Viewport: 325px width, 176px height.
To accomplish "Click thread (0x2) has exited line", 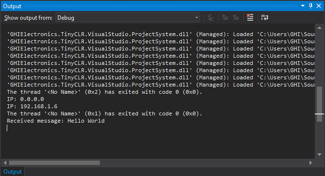I will pos(104,92).
